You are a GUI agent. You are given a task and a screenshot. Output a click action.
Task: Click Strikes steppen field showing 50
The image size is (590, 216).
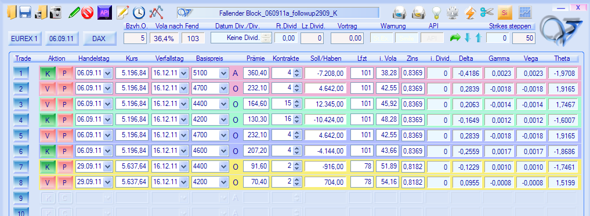click(523, 38)
